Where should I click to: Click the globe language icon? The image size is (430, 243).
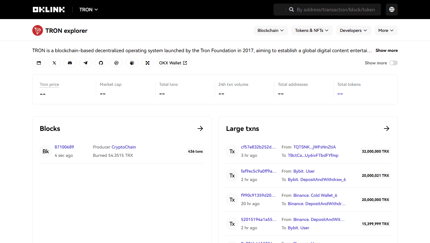click(x=392, y=10)
